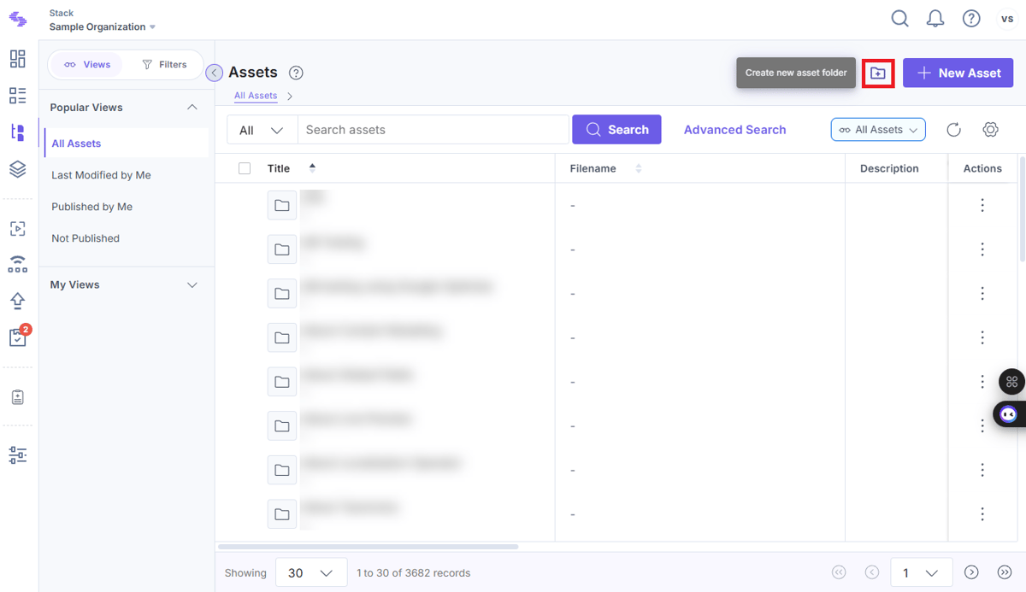Click the global search magnifier icon

click(x=899, y=19)
